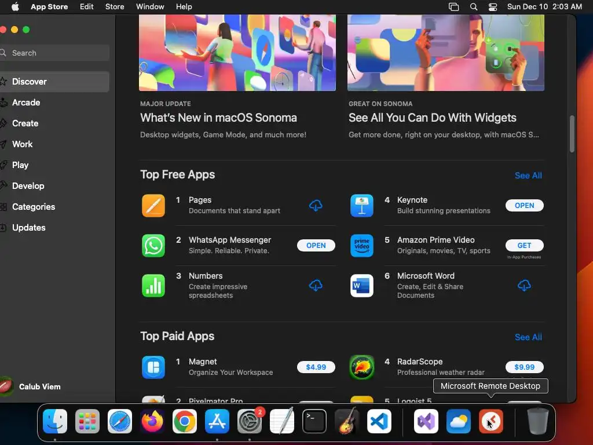
Task: Select Categories in the sidebar
Action: pyautogui.click(x=54, y=207)
